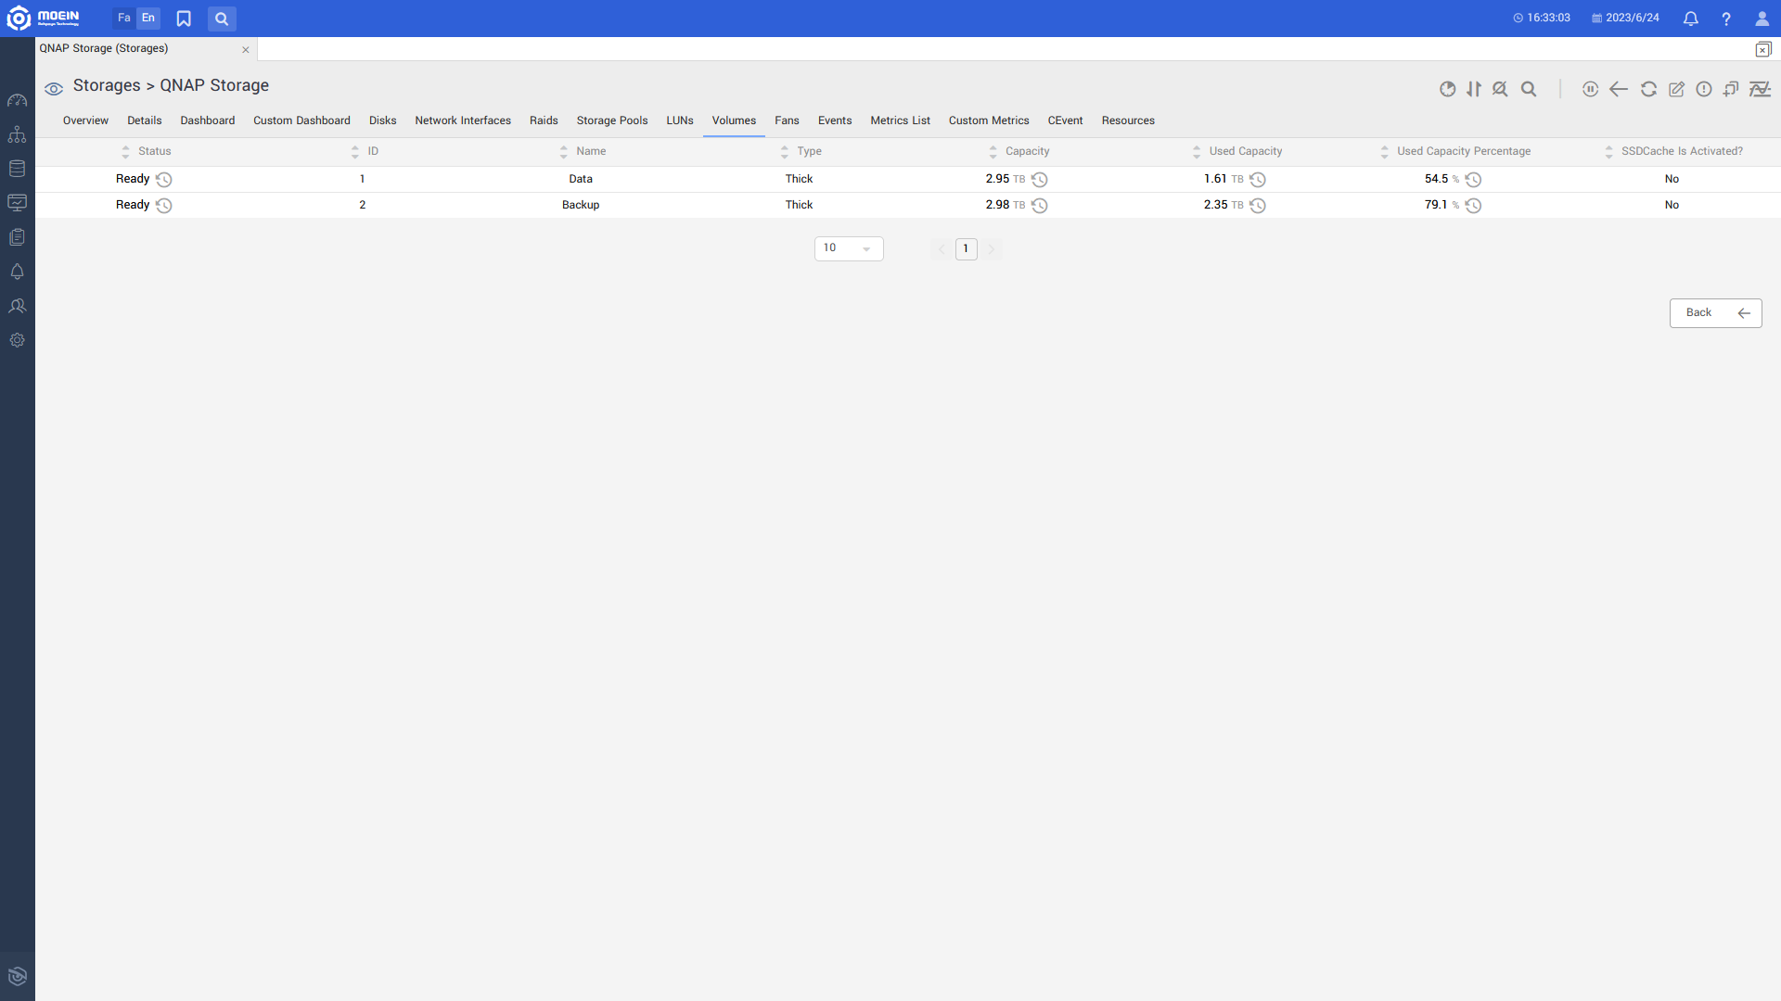
Task: Click the add-copy duplicate icon in toolbar
Action: click(1731, 89)
